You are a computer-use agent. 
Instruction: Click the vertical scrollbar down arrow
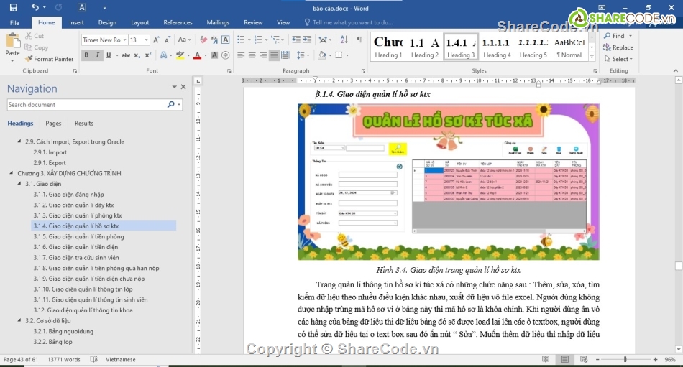678,349
